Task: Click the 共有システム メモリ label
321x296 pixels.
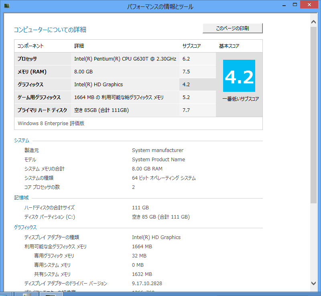Action: pyautogui.click(x=52, y=274)
